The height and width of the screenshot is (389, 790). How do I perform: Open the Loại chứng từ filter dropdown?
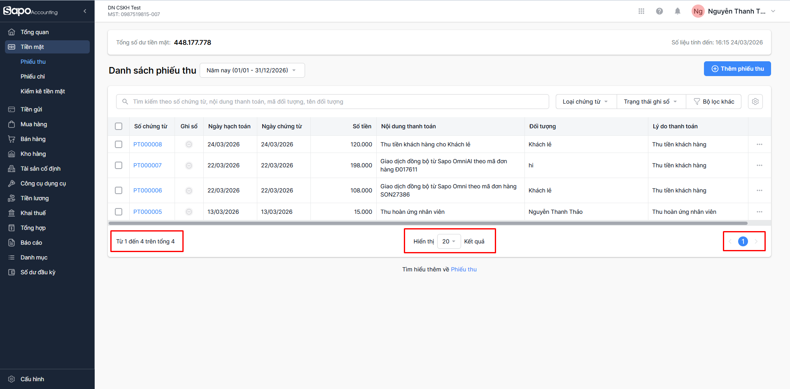585,102
